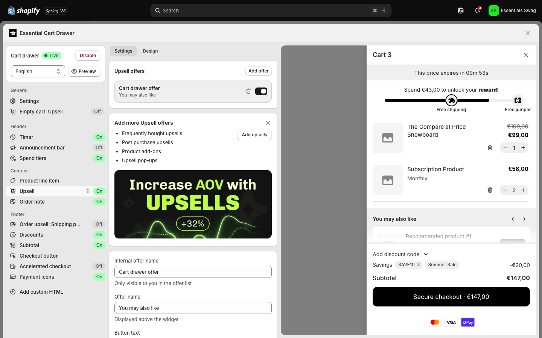Screen dimensions: 542x338
Task: Click the Disable cart drawer button
Action: (x=88, y=56)
